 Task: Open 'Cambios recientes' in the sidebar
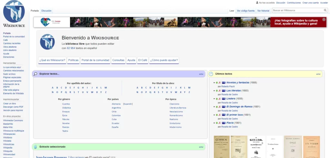click(x=12, y=43)
